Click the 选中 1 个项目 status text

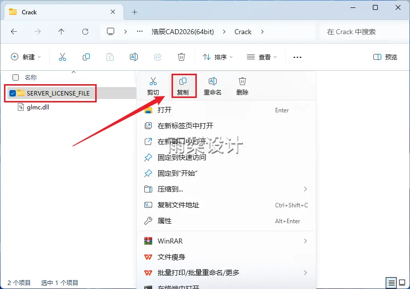tap(59, 283)
